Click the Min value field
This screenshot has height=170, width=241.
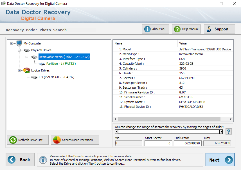coord(129,143)
